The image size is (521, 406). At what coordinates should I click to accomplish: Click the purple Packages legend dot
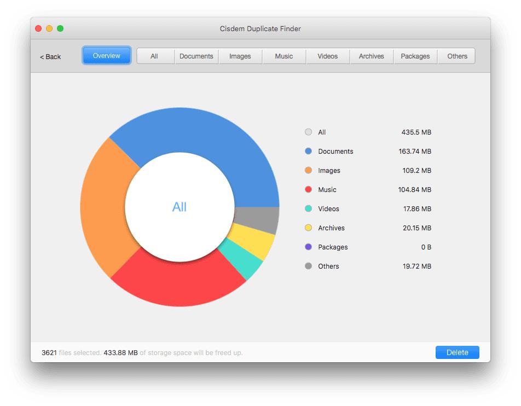(308, 247)
